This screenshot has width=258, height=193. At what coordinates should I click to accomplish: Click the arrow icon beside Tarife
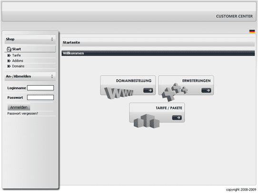coord(9,55)
